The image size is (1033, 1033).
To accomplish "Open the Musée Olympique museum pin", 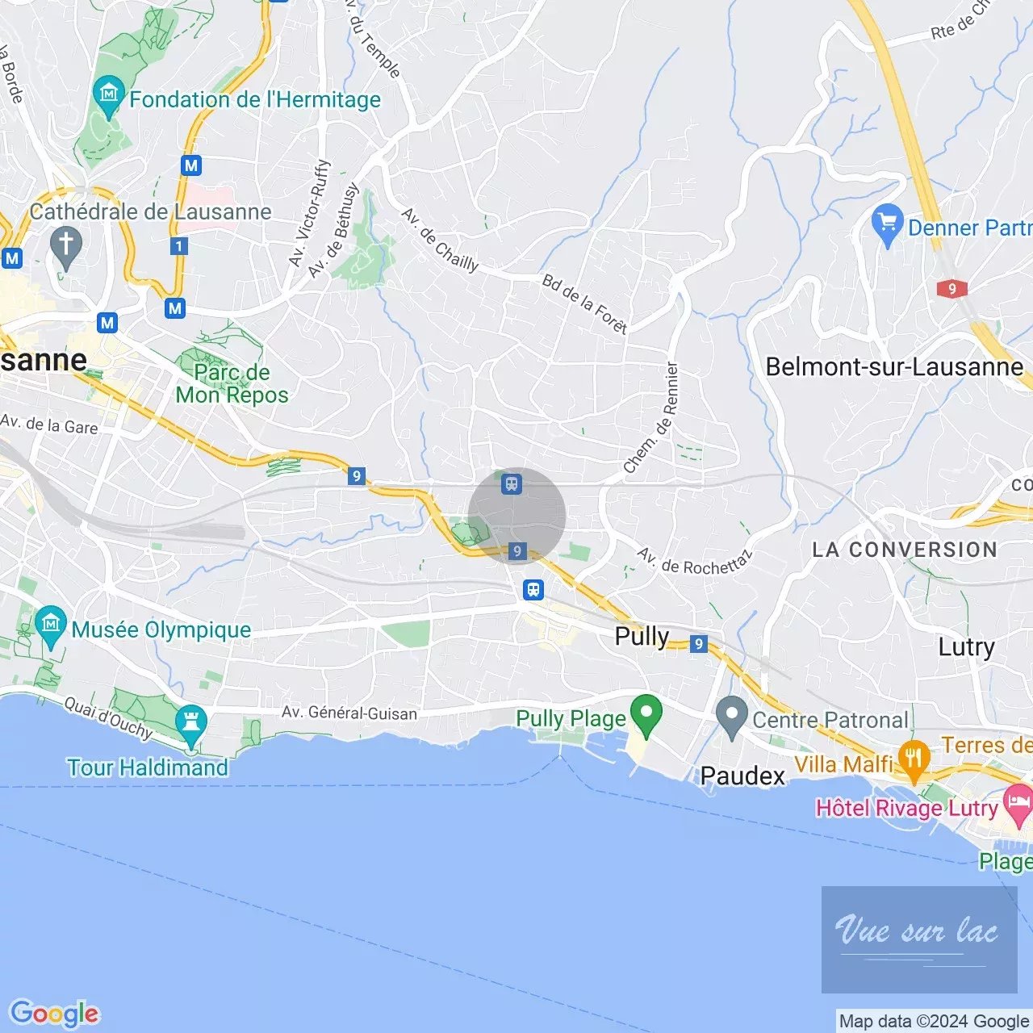I will point(52,625).
